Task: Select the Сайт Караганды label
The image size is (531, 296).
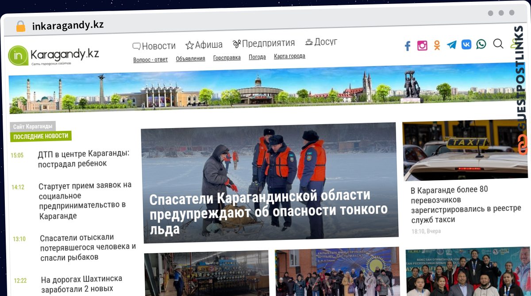Action: point(33,126)
